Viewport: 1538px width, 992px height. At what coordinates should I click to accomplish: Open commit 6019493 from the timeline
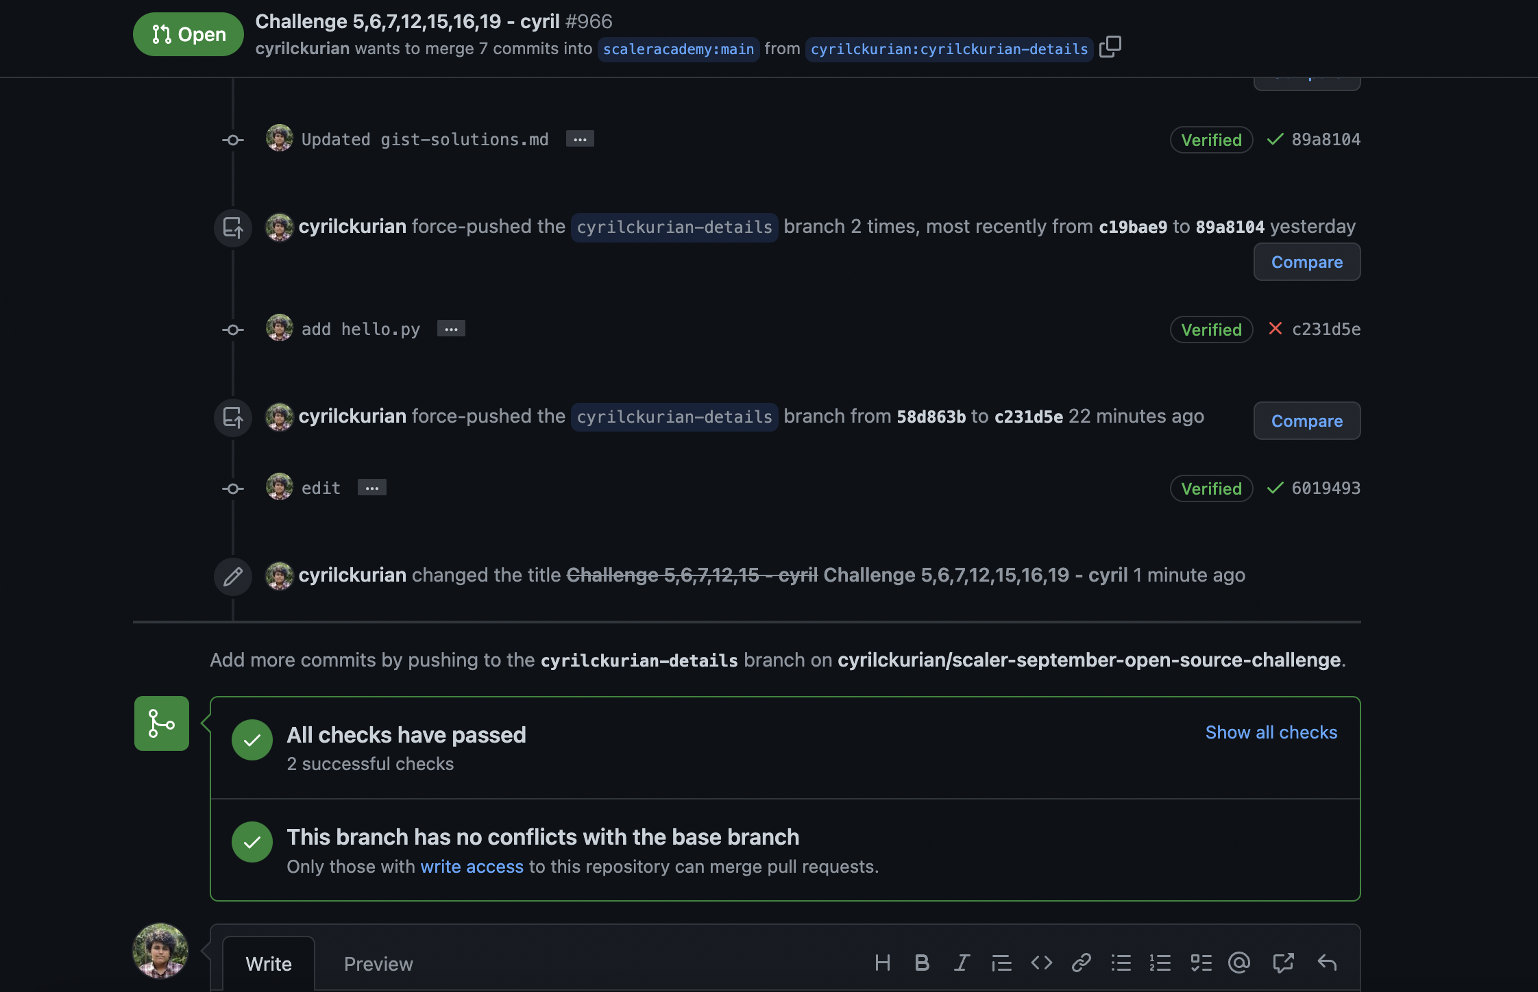(x=1326, y=488)
